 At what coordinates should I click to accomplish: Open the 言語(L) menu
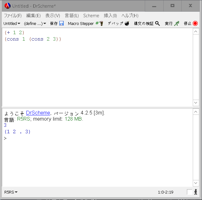[72, 16]
